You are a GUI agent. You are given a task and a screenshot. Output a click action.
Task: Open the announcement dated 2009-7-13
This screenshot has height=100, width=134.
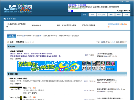pyautogui.click(x=20, y=42)
